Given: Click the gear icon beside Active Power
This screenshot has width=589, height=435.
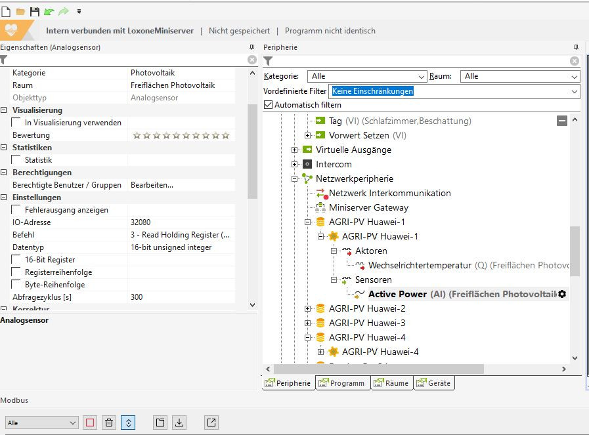Looking at the screenshot, I should [561, 294].
